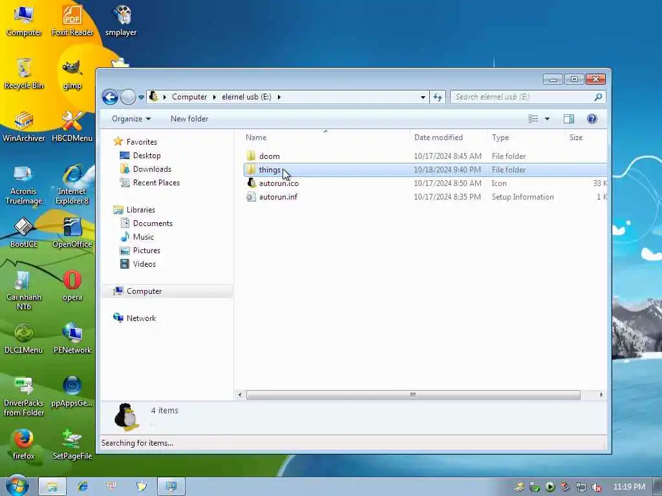Open SetPageFile desktop shortcut
Viewport: 662px width, 496px height.
(72, 445)
